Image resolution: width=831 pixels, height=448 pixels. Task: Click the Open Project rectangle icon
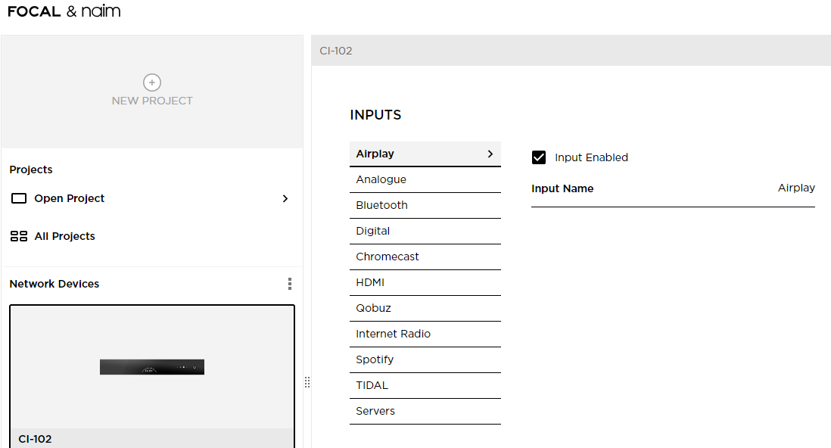pos(19,198)
